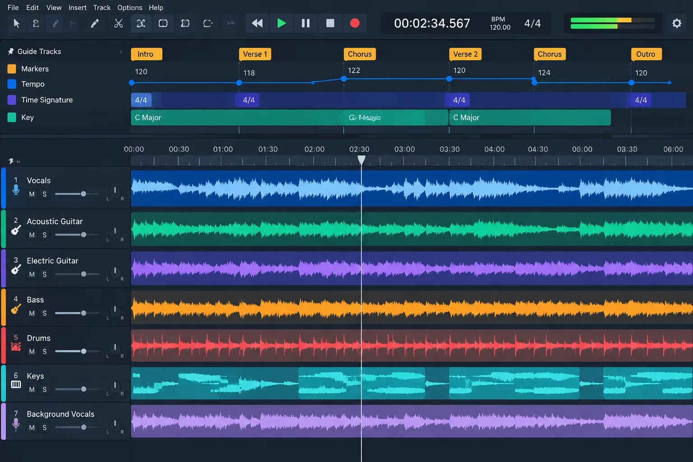693x462 pixels.
Task: Stop playback with the square button
Action: [x=330, y=23]
